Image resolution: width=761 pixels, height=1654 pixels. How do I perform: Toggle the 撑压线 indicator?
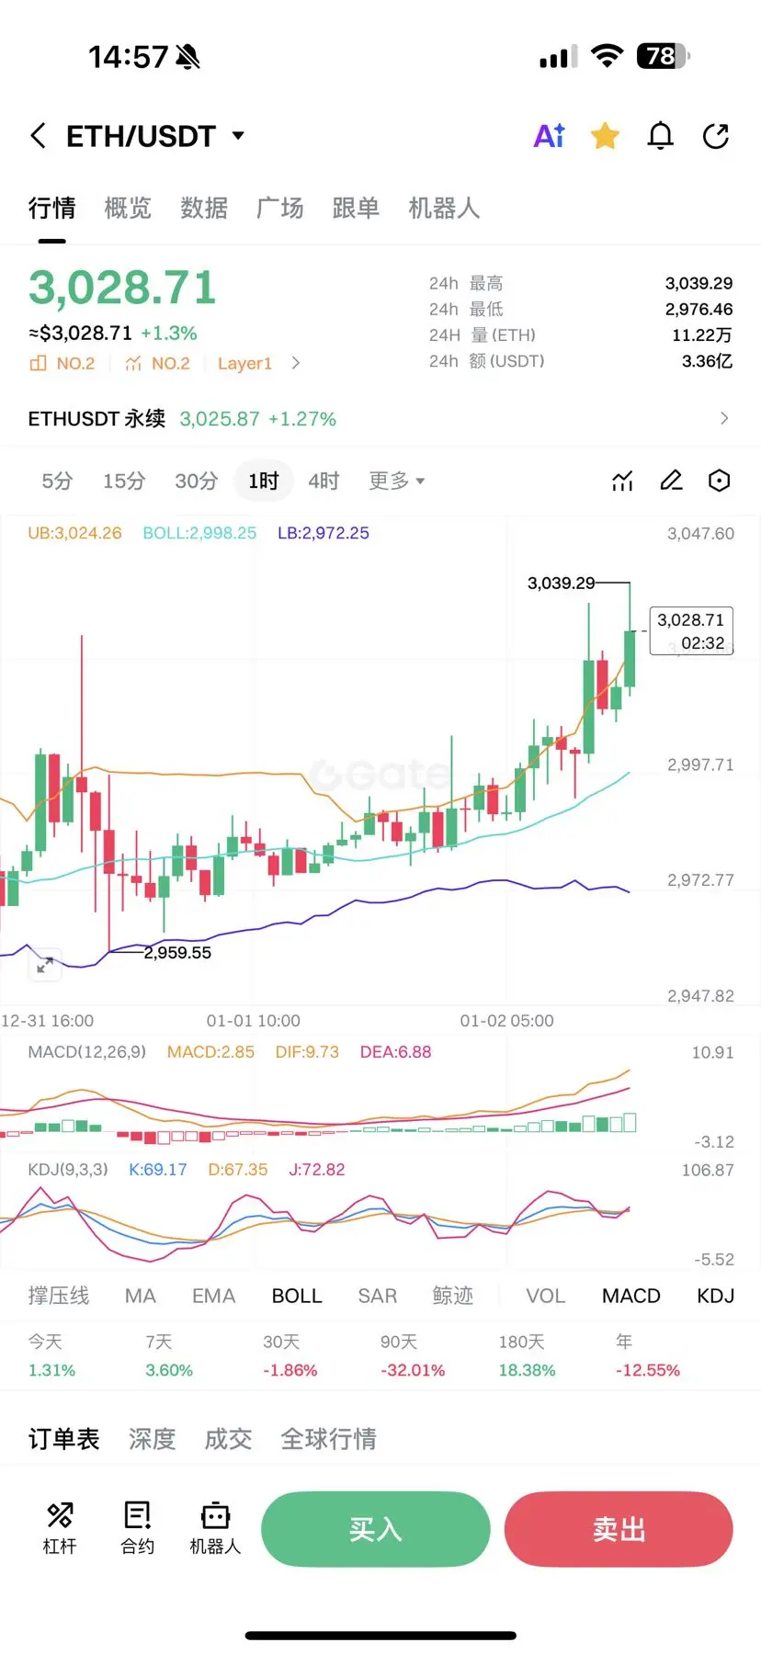pos(59,1296)
